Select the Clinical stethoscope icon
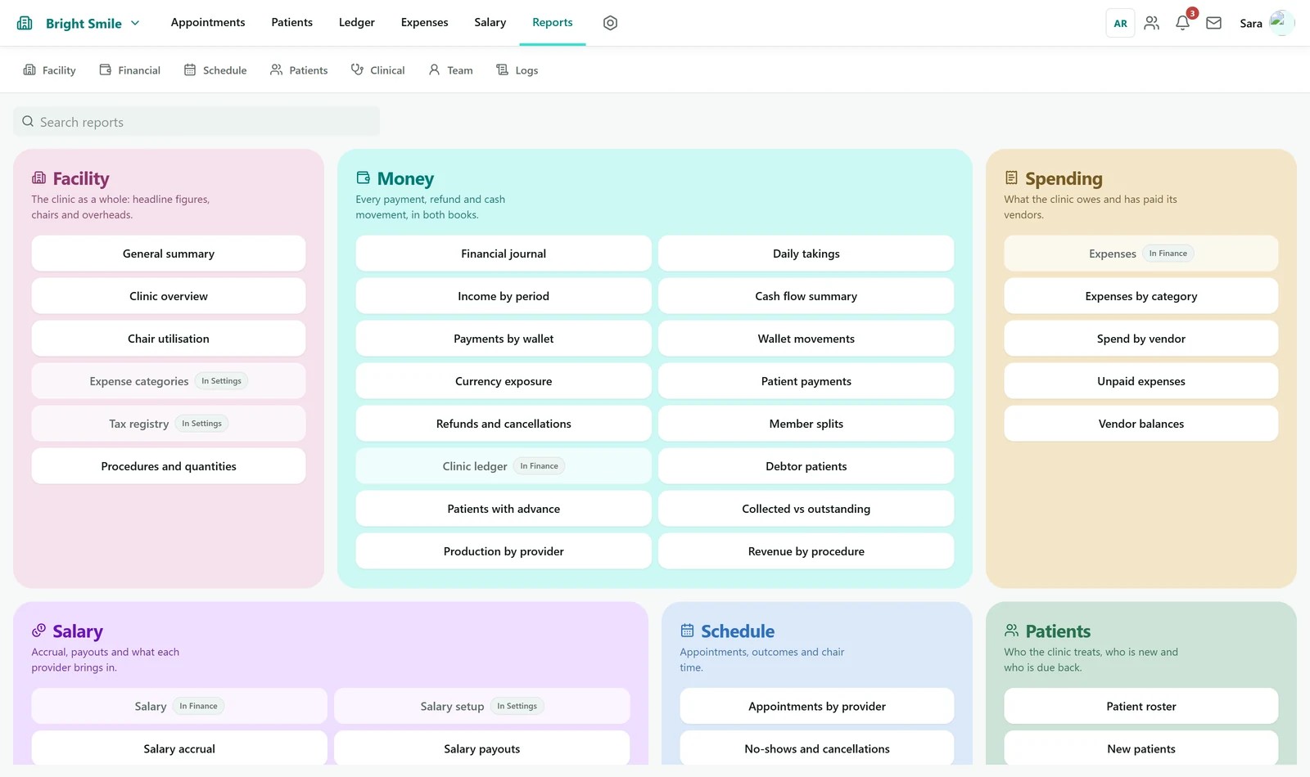This screenshot has height=777, width=1310. (357, 70)
